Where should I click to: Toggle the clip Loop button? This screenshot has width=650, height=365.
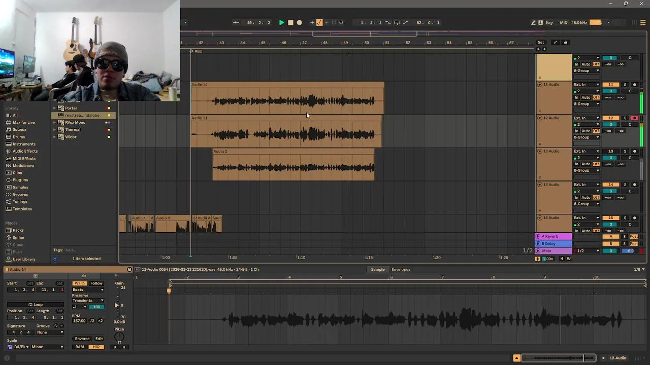tap(36, 305)
